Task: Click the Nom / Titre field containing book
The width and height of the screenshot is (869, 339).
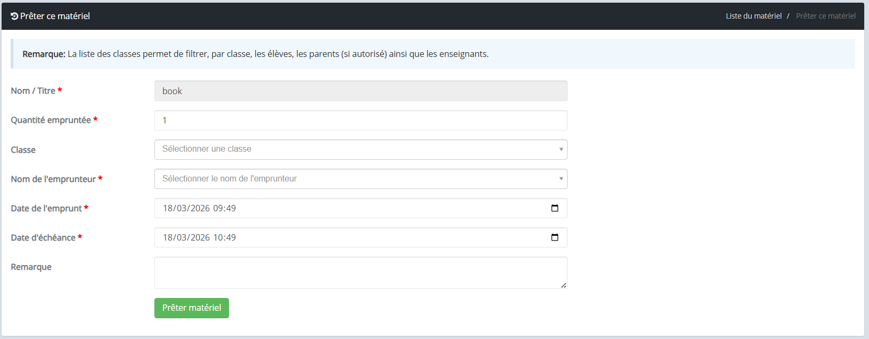Action: click(360, 91)
